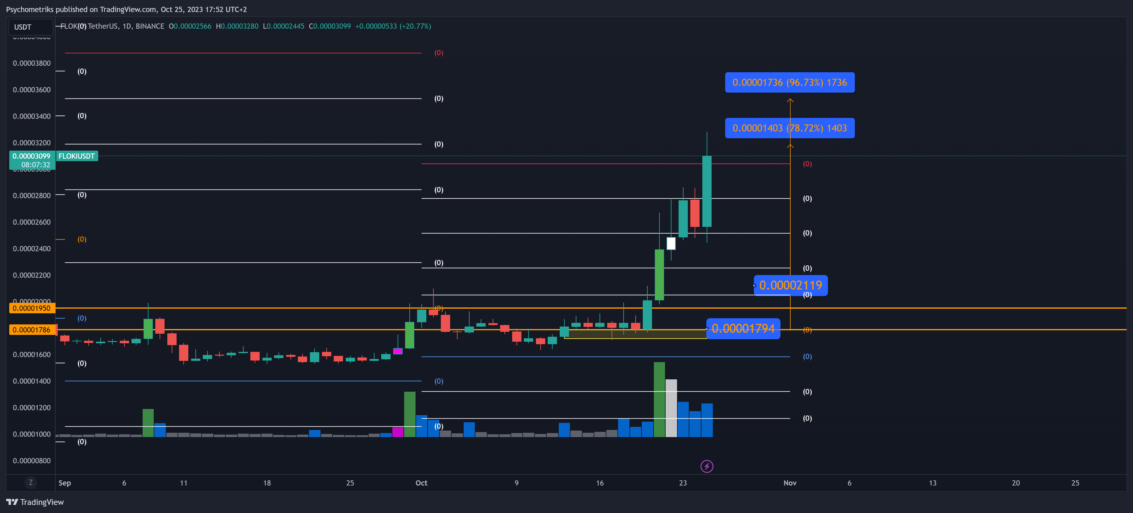Image resolution: width=1133 pixels, height=513 pixels.
Task: Click the 0.00003600 price axis label
Action: coord(32,90)
